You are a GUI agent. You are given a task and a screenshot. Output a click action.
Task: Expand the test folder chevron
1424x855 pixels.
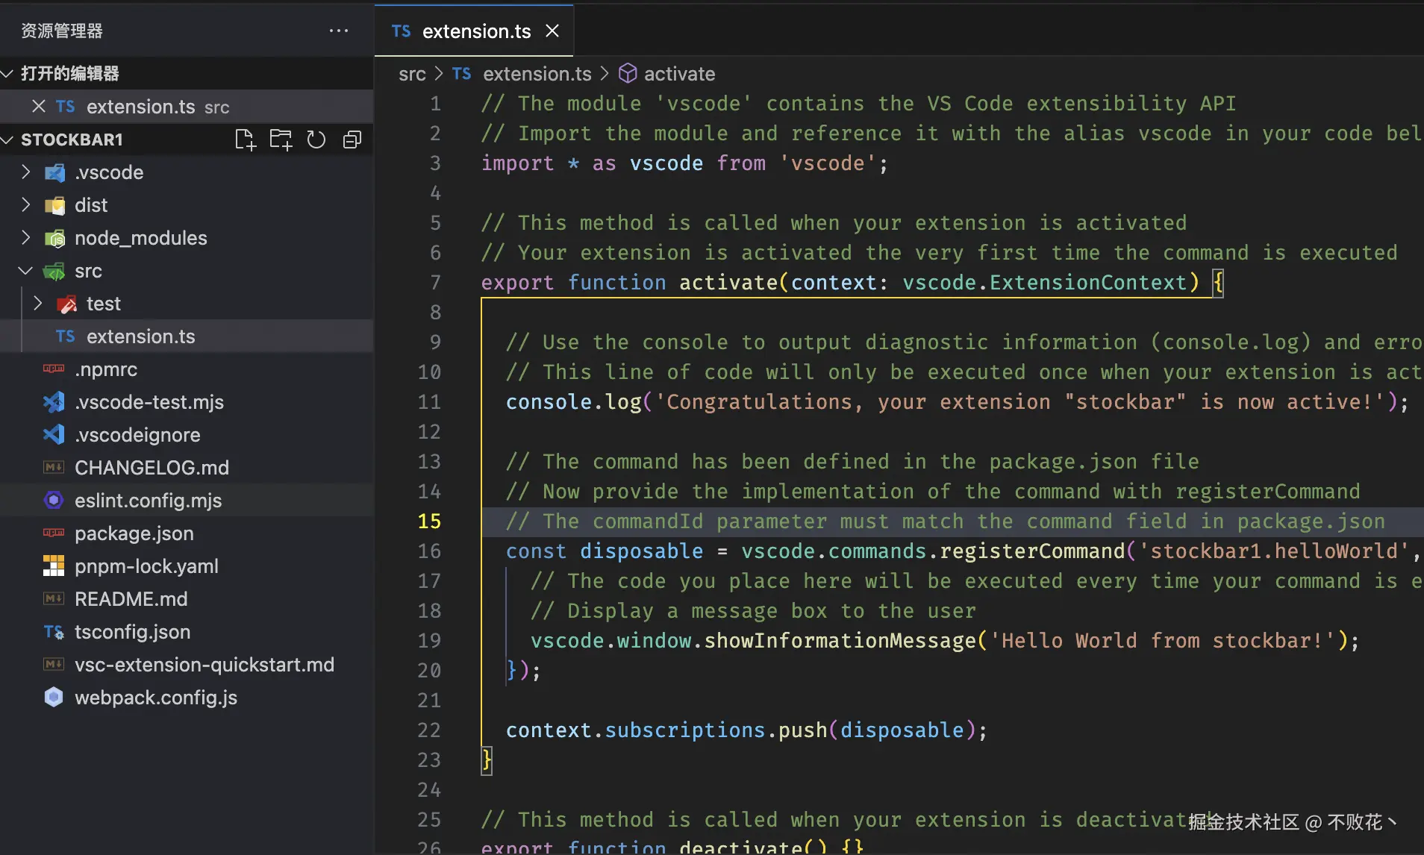(x=38, y=304)
